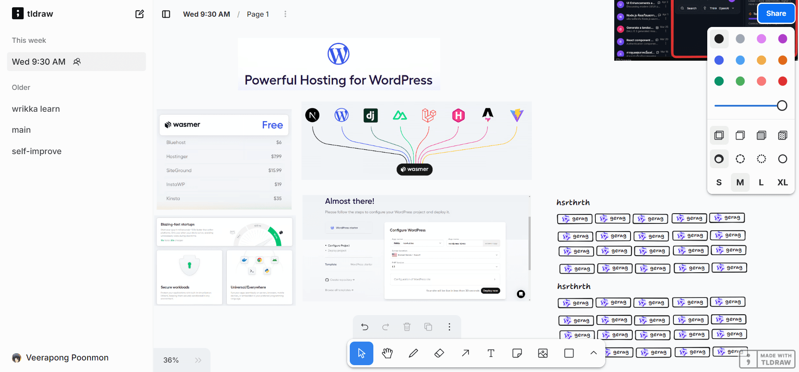Screen dimensions: 799x372
Task: Pick the light green color swatch
Action: point(740,81)
